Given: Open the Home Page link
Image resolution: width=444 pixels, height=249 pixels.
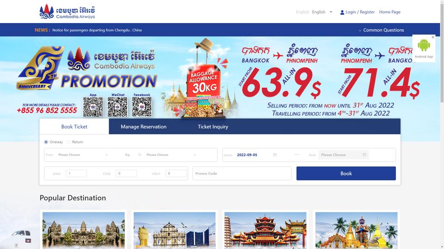Looking at the screenshot, I should [389, 12].
